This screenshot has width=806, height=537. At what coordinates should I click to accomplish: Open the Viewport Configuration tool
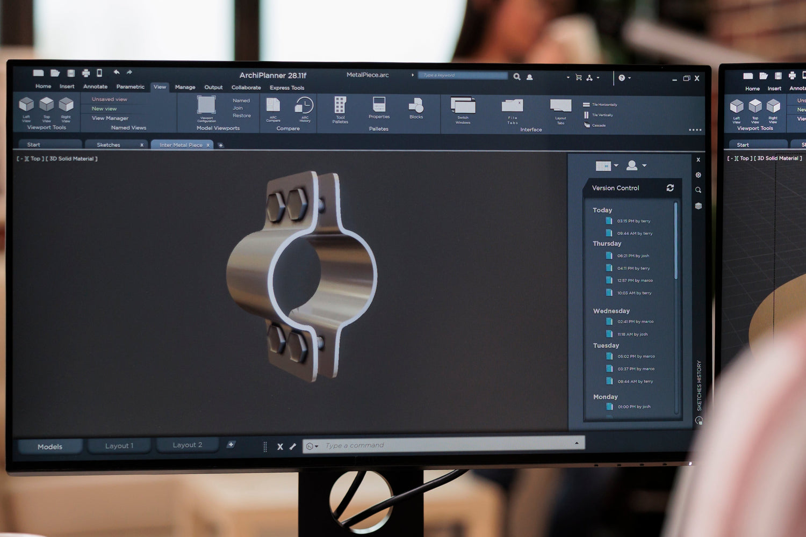tap(206, 105)
